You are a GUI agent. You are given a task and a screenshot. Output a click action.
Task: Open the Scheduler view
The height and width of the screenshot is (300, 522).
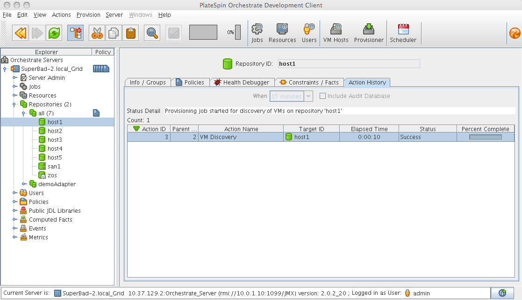[403, 33]
